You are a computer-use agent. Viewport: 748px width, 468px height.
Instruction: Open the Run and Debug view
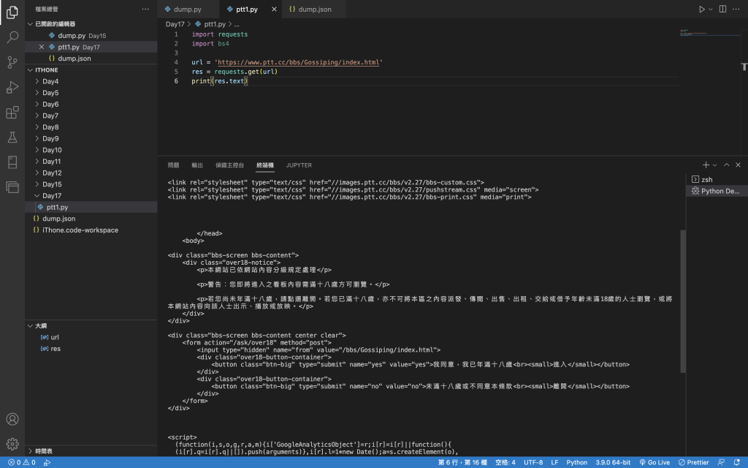point(12,88)
